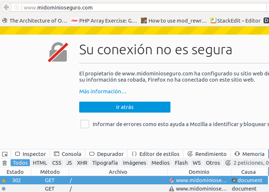Screen dimensions: 269x192
Task: Click the element picker icon in devtools
Action: point(5,154)
